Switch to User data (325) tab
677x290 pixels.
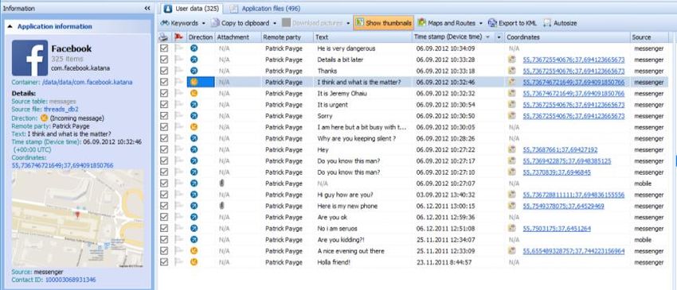pyautogui.click(x=192, y=9)
